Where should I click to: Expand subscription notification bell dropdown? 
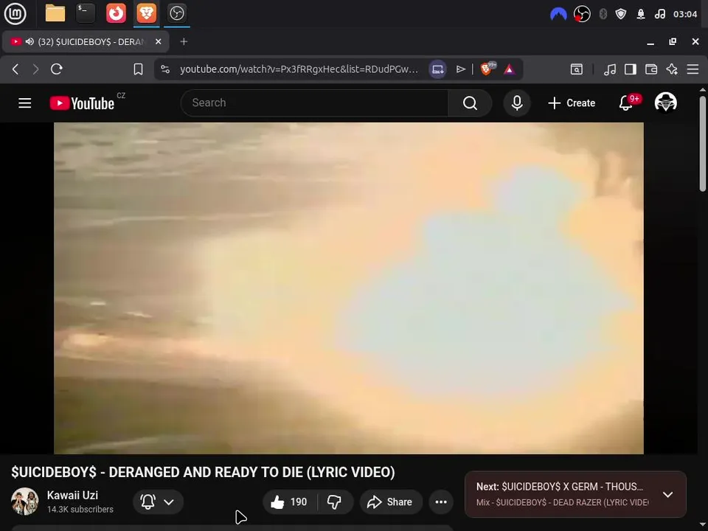(x=158, y=502)
